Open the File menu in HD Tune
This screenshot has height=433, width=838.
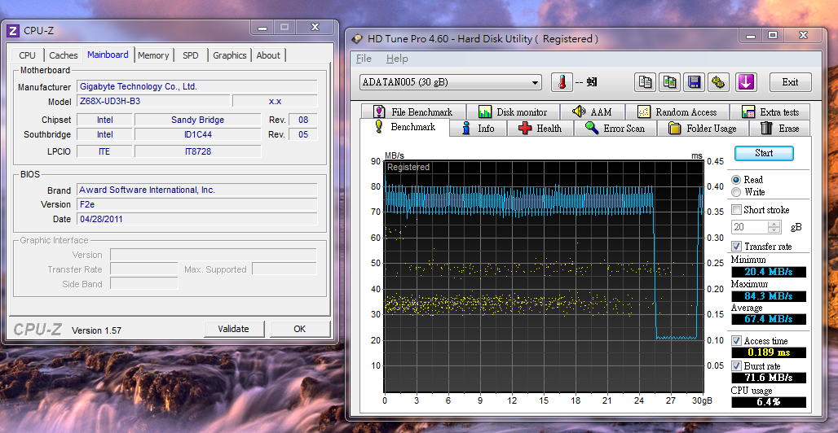tap(364, 59)
